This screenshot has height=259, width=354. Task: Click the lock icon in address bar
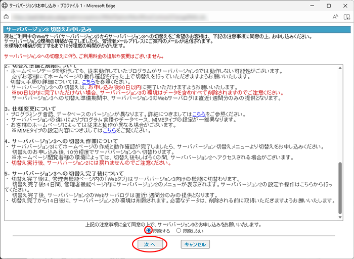(x=6, y=17)
